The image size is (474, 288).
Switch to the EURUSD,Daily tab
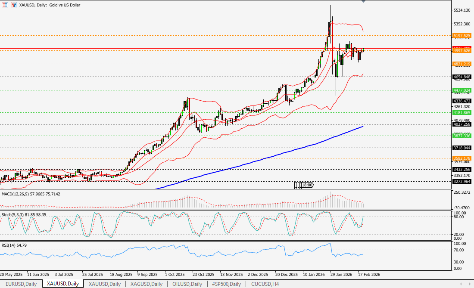coord(21,284)
